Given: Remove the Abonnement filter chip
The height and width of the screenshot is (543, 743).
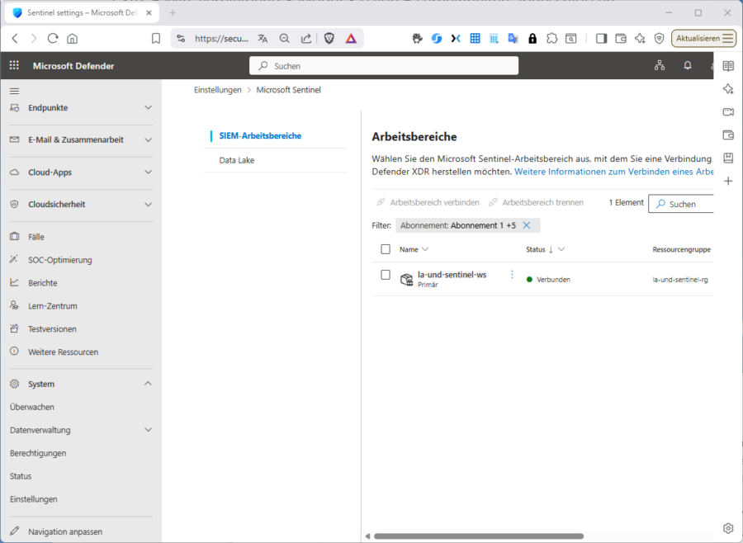Looking at the screenshot, I should 527,224.
